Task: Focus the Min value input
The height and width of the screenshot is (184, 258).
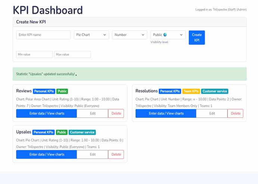Action: (34, 55)
